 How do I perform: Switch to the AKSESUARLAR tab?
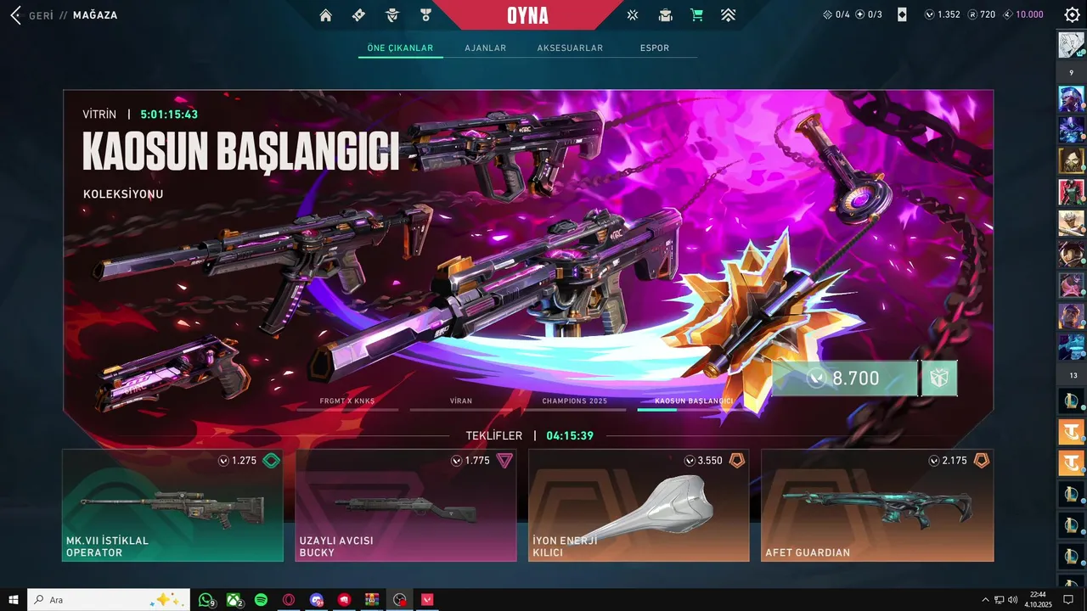coord(570,48)
